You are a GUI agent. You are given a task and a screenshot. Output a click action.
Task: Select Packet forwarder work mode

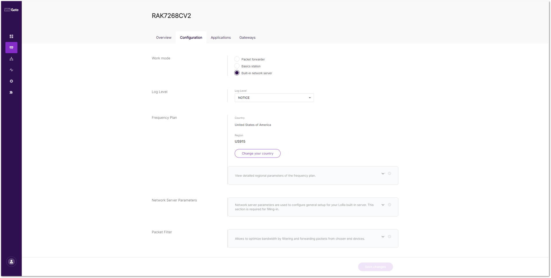click(237, 59)
